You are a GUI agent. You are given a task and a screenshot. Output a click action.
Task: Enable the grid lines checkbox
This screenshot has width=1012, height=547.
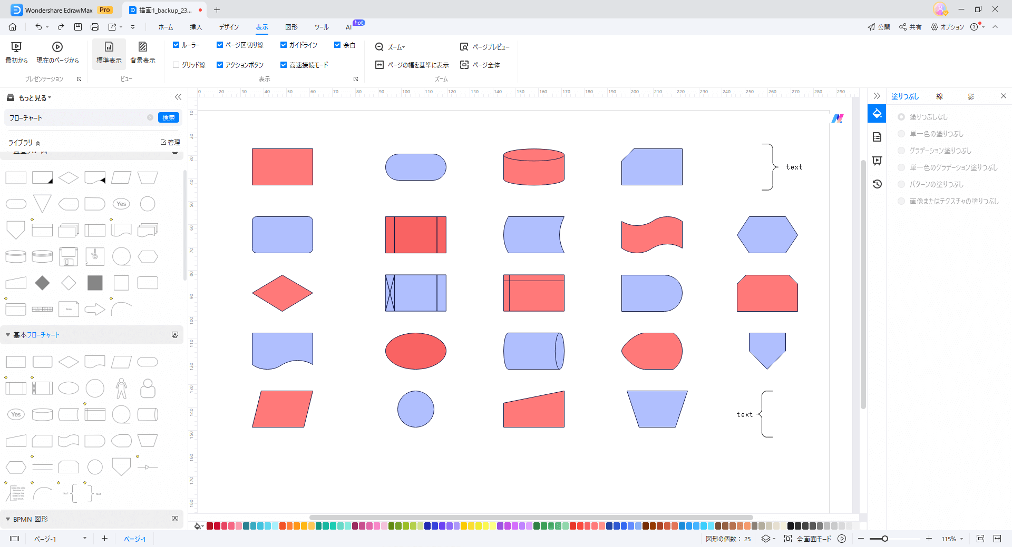pyautogui.click(x=176, y=65)
